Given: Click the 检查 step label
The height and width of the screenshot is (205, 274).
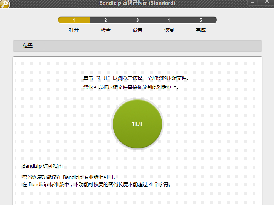Looking at the screenshot, I should 106,30.
